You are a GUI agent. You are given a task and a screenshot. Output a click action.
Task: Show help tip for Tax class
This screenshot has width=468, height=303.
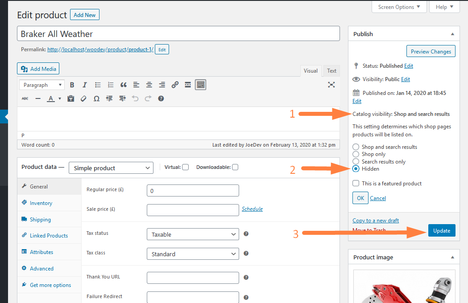pyautogui.click(x=246, y=254)
